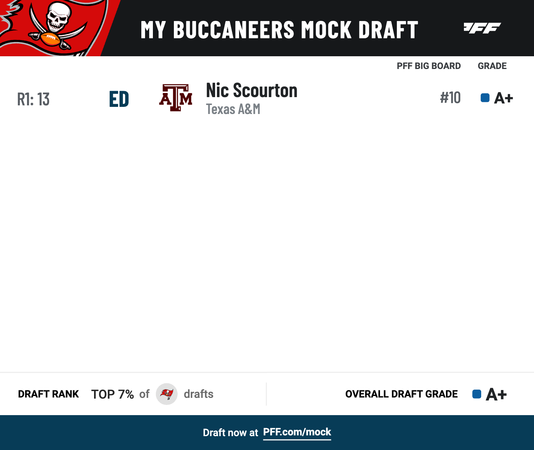Click the blue square by overall draft grade

point(477,394)
